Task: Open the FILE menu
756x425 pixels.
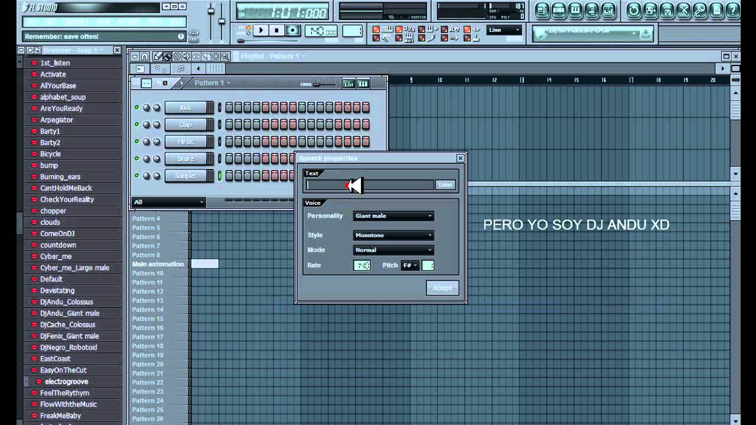Action: tap(32, 22)
